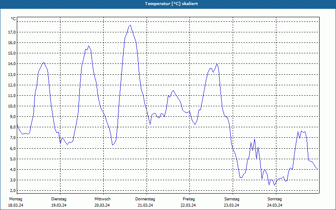Click the 15,0 axis value
Image resolution: width=336 pixels, height=210 pixels.
12,53
